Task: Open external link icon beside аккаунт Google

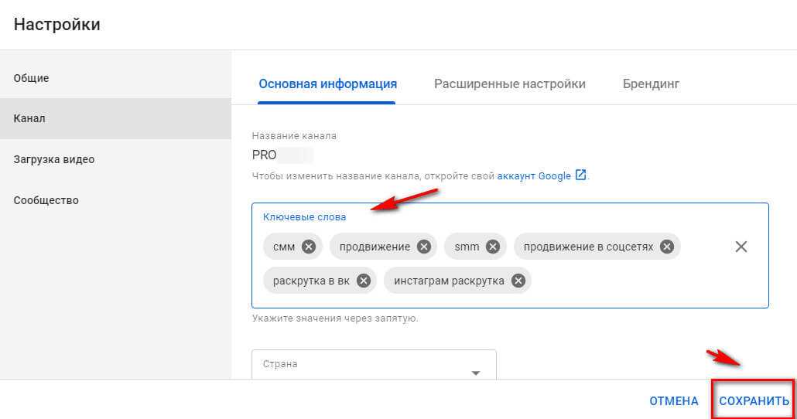Action: 580,175
